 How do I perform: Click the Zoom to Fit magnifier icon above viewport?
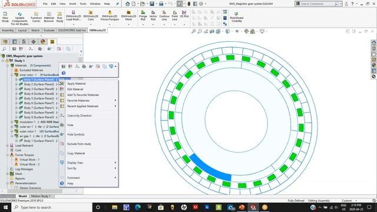[x=194, y=31]
